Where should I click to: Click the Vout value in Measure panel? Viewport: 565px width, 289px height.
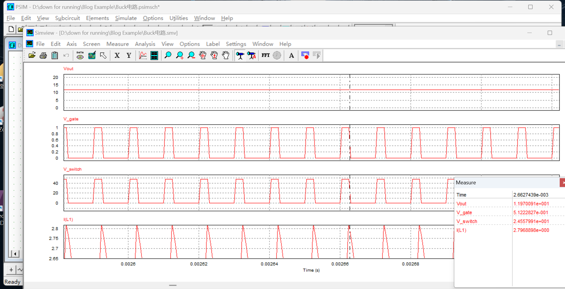click(x=531, y=204)
